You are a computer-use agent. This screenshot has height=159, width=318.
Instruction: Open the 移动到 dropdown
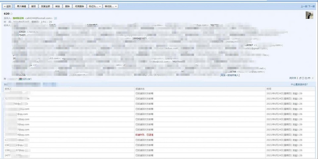coord(111,6)
